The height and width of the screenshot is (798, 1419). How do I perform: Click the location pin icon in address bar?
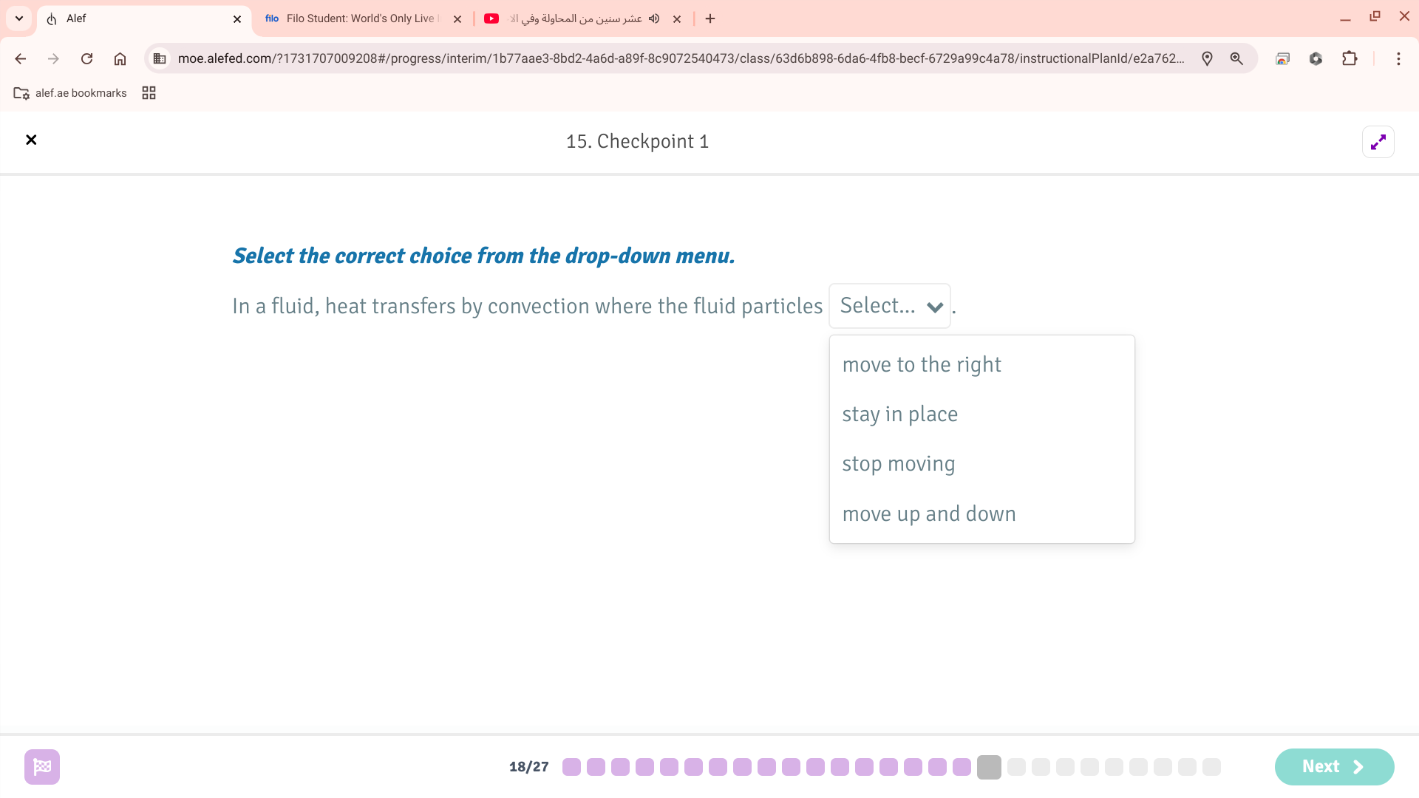[1207, 59]
